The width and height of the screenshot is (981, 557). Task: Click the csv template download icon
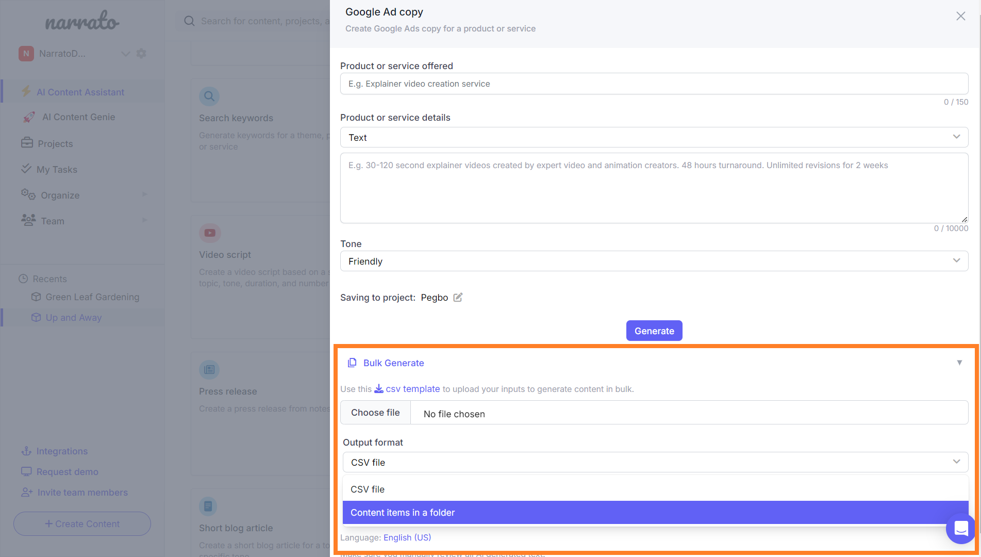click(x=379, y=388)
